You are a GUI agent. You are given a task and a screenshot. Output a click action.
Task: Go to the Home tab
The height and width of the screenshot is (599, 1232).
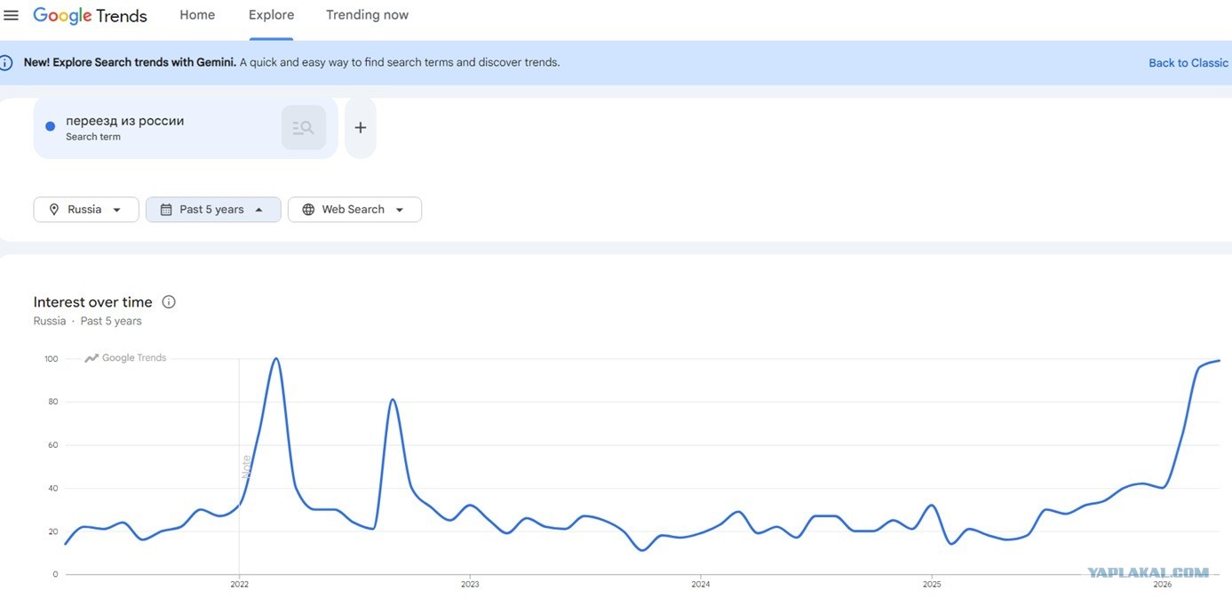[197, 15]
